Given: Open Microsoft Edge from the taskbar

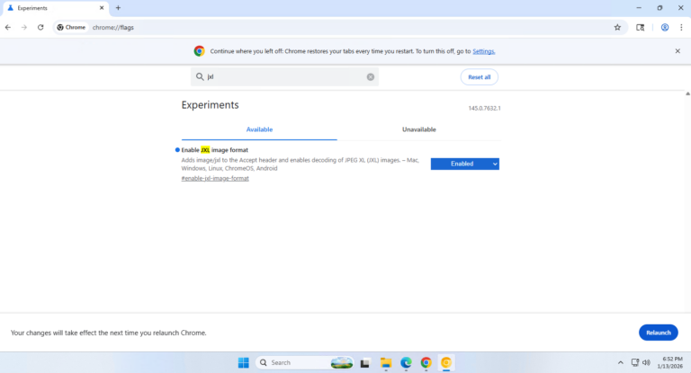Looking at the screenshot, I should coord(406,362).
